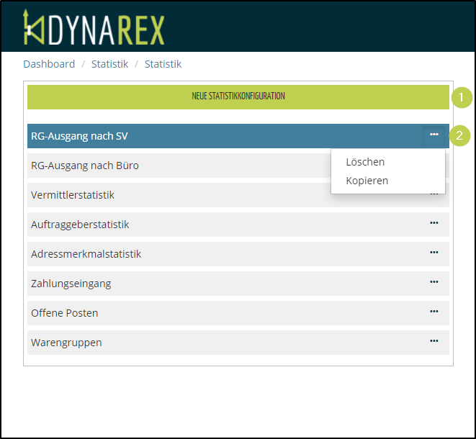Image resolution: width=476 pixels, height=439 pixels.
Task: Select the RG-Ausgang nach Büro entry
Action: click(85, 166)
